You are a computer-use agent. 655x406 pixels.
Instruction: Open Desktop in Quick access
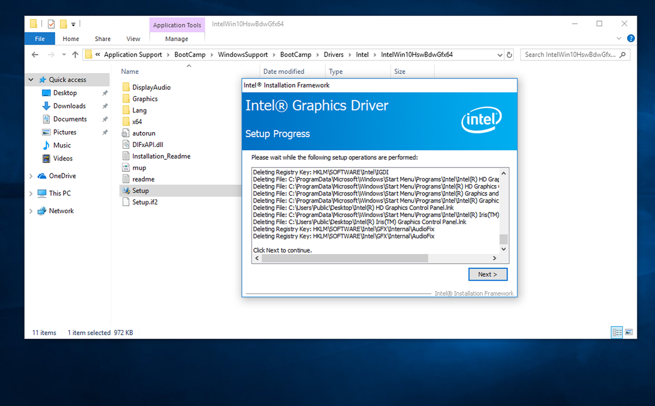[x=65, y=93]
